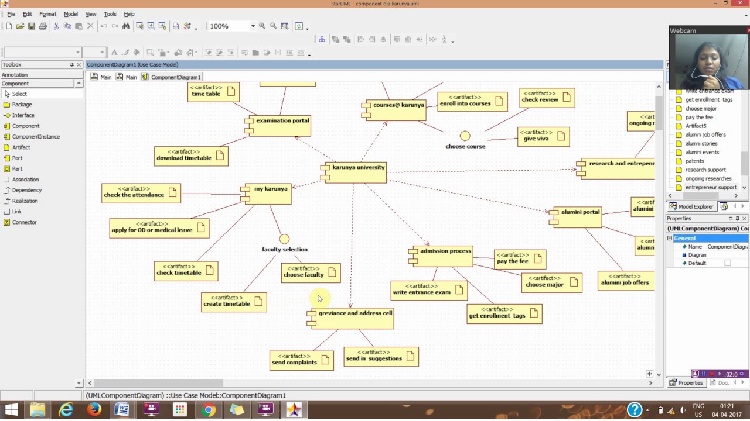750x421 pixels.
Task: Switch to the ComponentDiagram1 tab
Action: (171, 77)
